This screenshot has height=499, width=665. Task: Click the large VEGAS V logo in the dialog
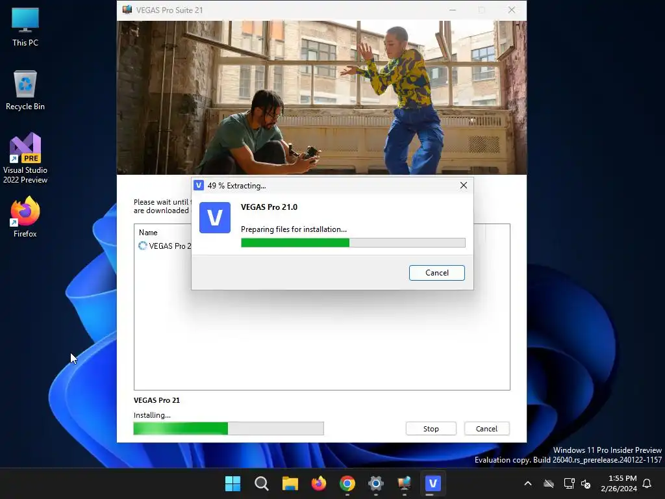point(214,218)
